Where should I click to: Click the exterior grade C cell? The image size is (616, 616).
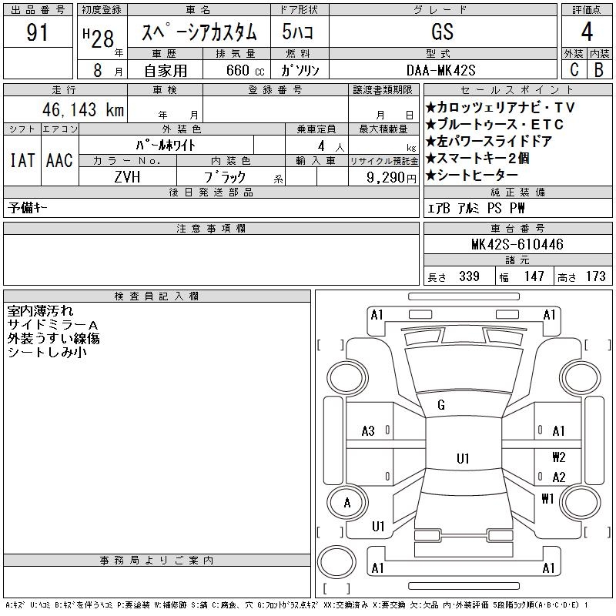[574, 69]
